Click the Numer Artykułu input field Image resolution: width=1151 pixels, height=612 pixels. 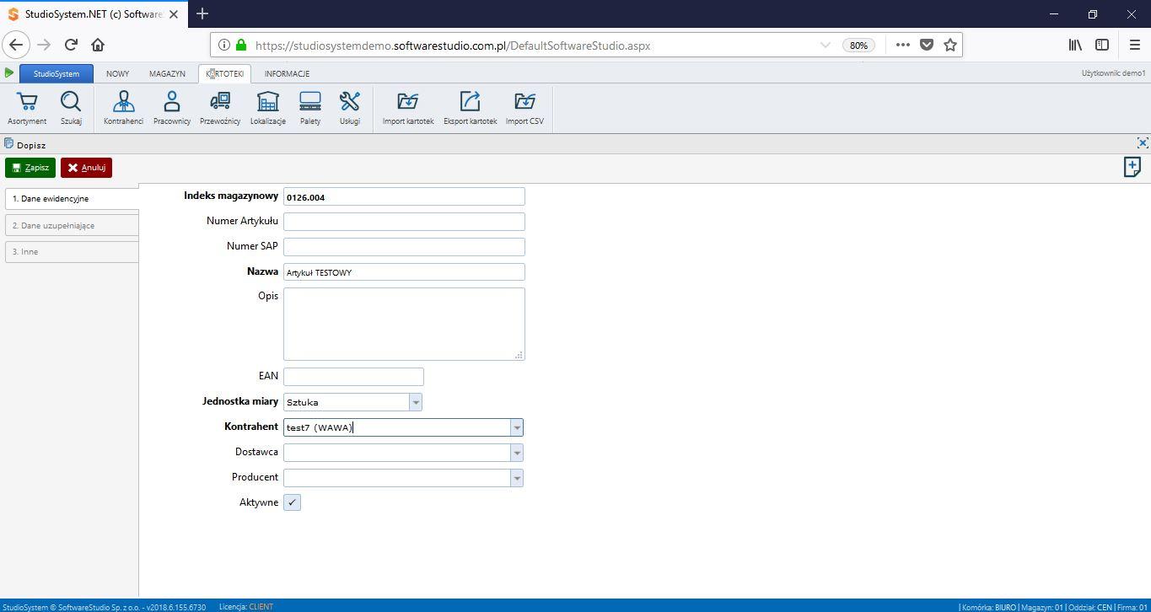404,222
